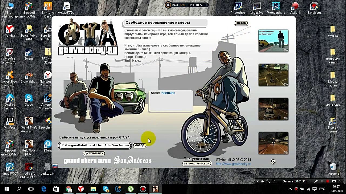Open Clownfish desktop shortcut

tap(29, 77)
